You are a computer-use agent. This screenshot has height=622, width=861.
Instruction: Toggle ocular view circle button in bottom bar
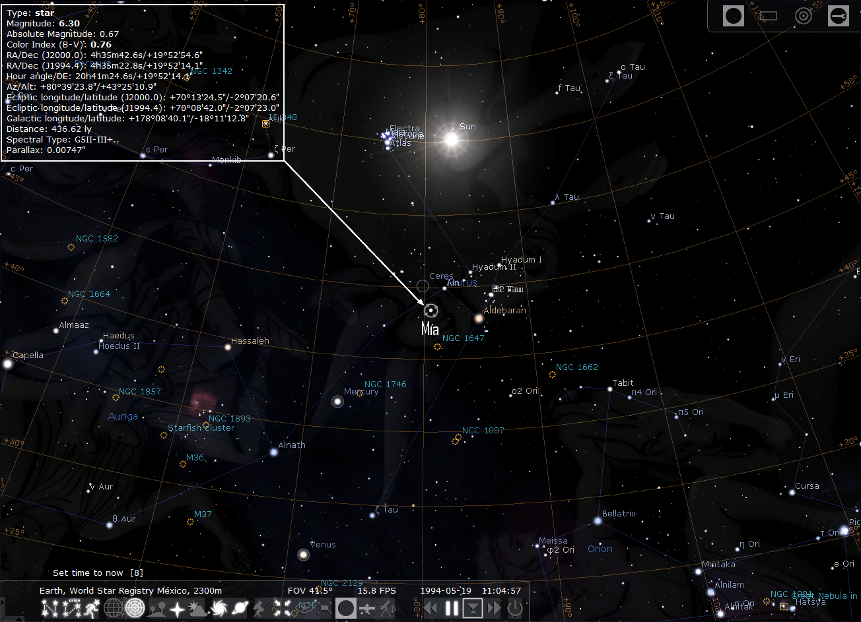346,608
